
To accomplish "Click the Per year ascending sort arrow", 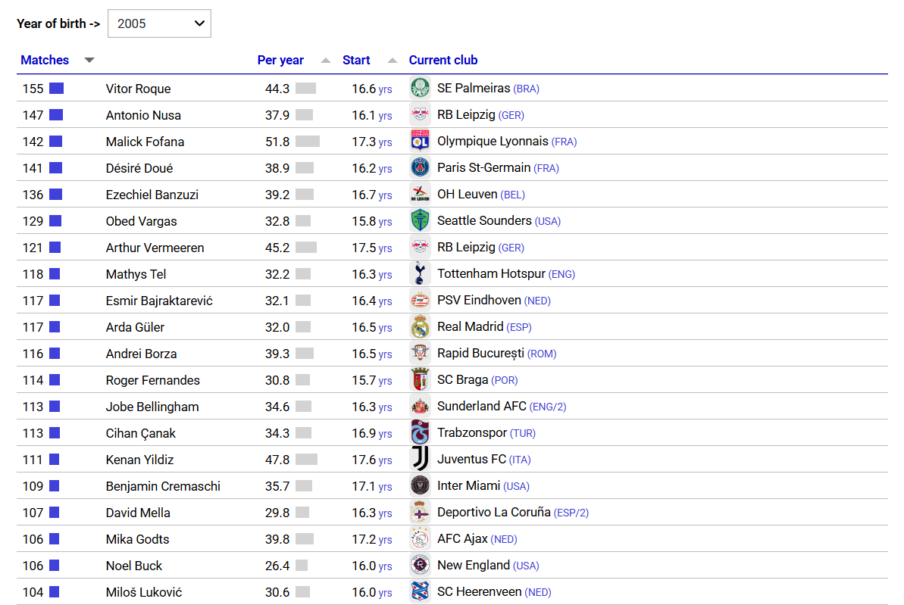I will point(326,61).
